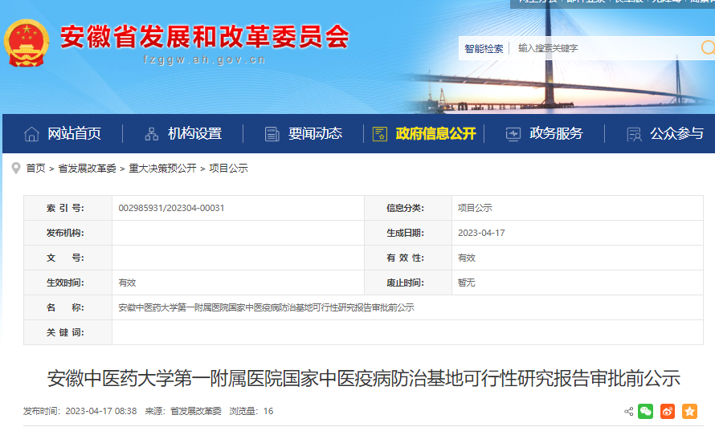The image size is (715, 427).
Task: Click the project title in the 名称 row
Action: coord(266,307)
